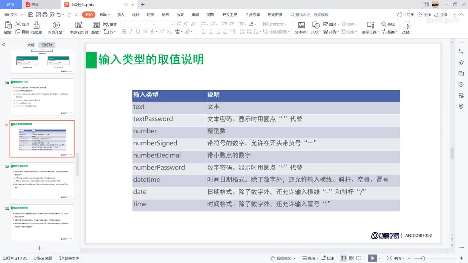This screenshot has height=263, width=468.
Task: Toggle Bold formatting
Action: [124, 32]
